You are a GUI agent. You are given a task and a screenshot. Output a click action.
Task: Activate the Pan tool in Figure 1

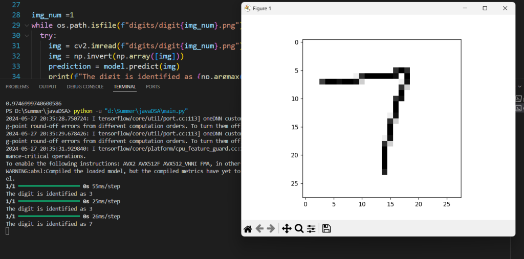point(287,229)
